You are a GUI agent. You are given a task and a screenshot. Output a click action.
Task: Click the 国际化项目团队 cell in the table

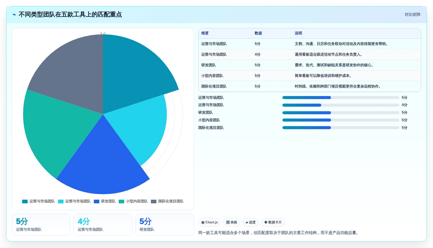(x=214, y=87)
